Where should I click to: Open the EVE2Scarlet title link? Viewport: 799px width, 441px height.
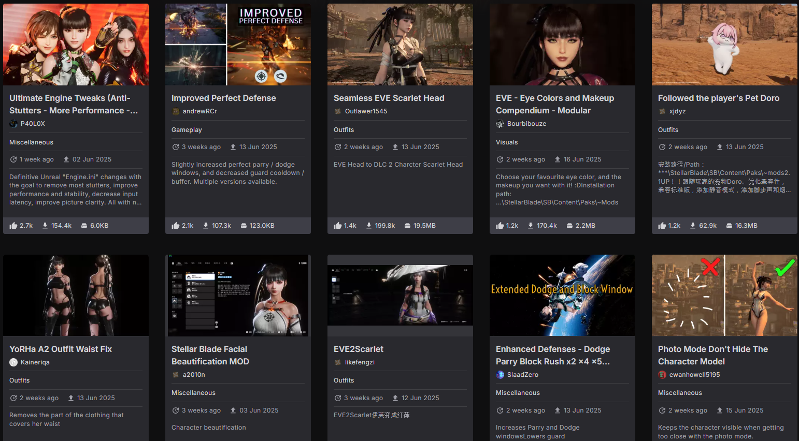(x=359, y=349)
